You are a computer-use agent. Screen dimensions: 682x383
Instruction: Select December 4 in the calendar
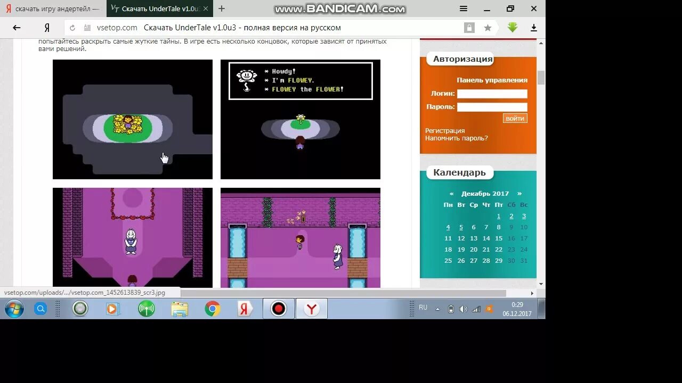448,227
